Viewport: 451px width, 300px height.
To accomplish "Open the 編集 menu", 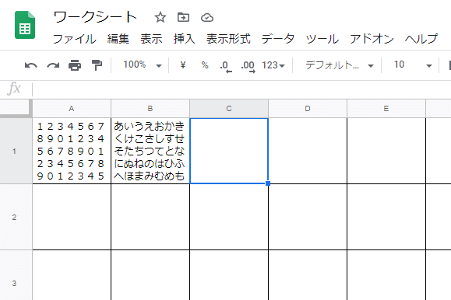I will (118, 39).
